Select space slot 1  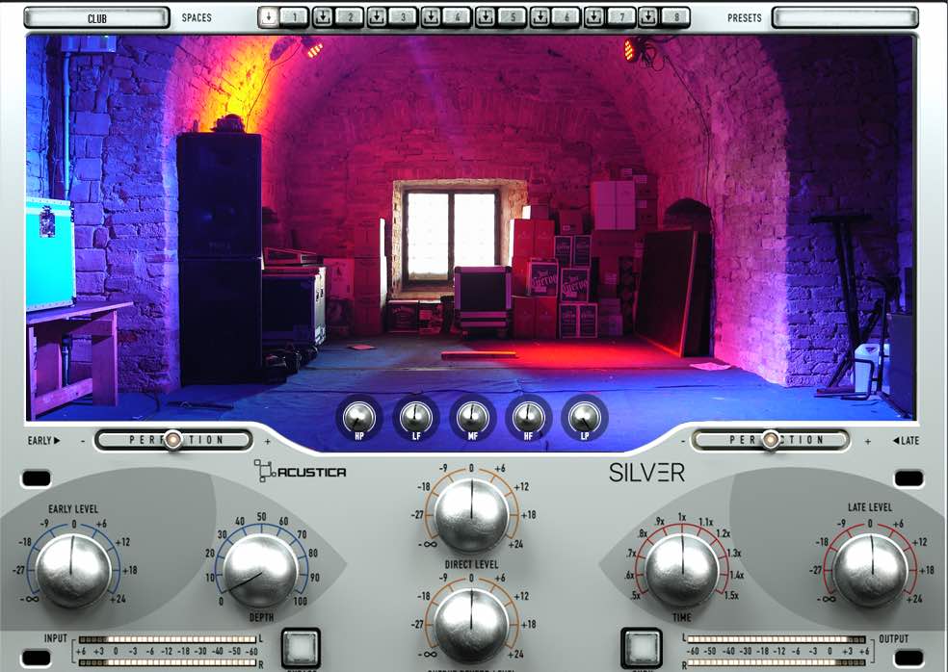point(295,17)
